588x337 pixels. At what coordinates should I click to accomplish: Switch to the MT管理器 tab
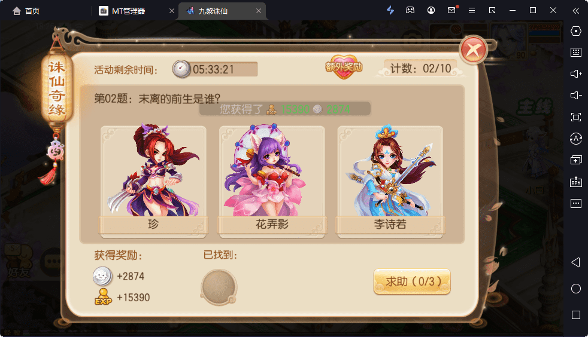(x=129, y=11)
